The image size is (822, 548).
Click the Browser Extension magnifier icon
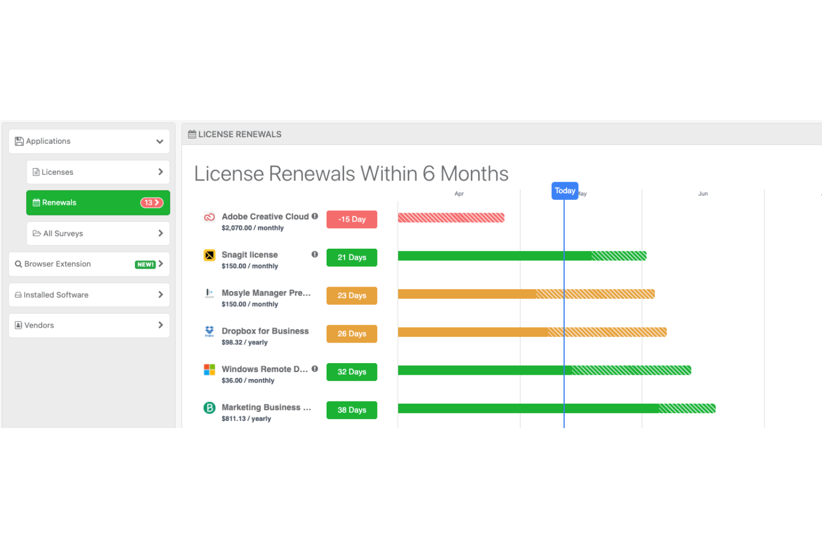[18, 264]
